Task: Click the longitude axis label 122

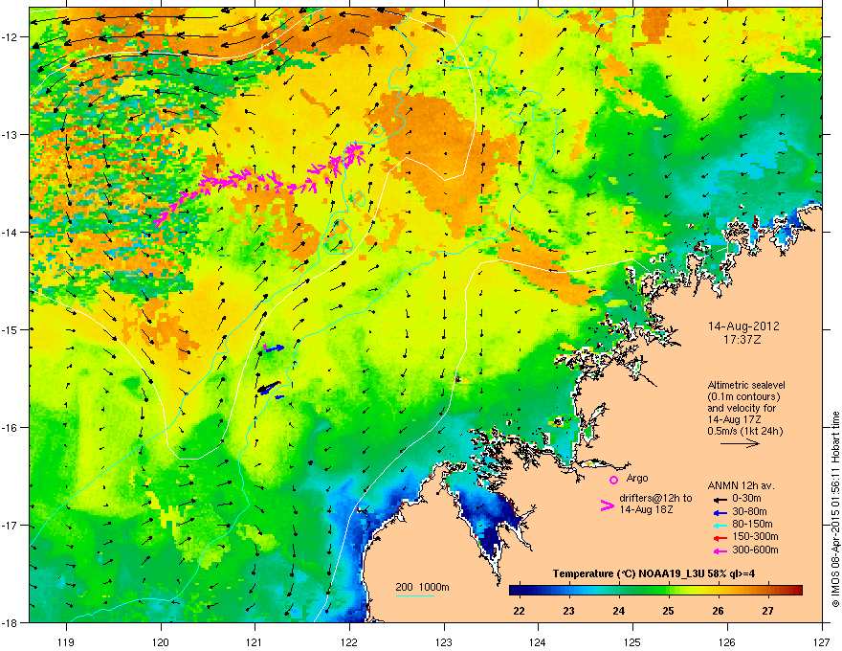Action: [x=349, y=641]
